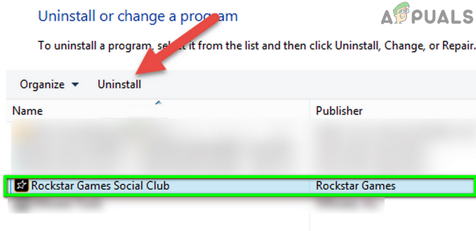This screenshot has height=231, width=476.
Task: Click the "To uninstall a program" instruction text
Action: pos(256,46)
